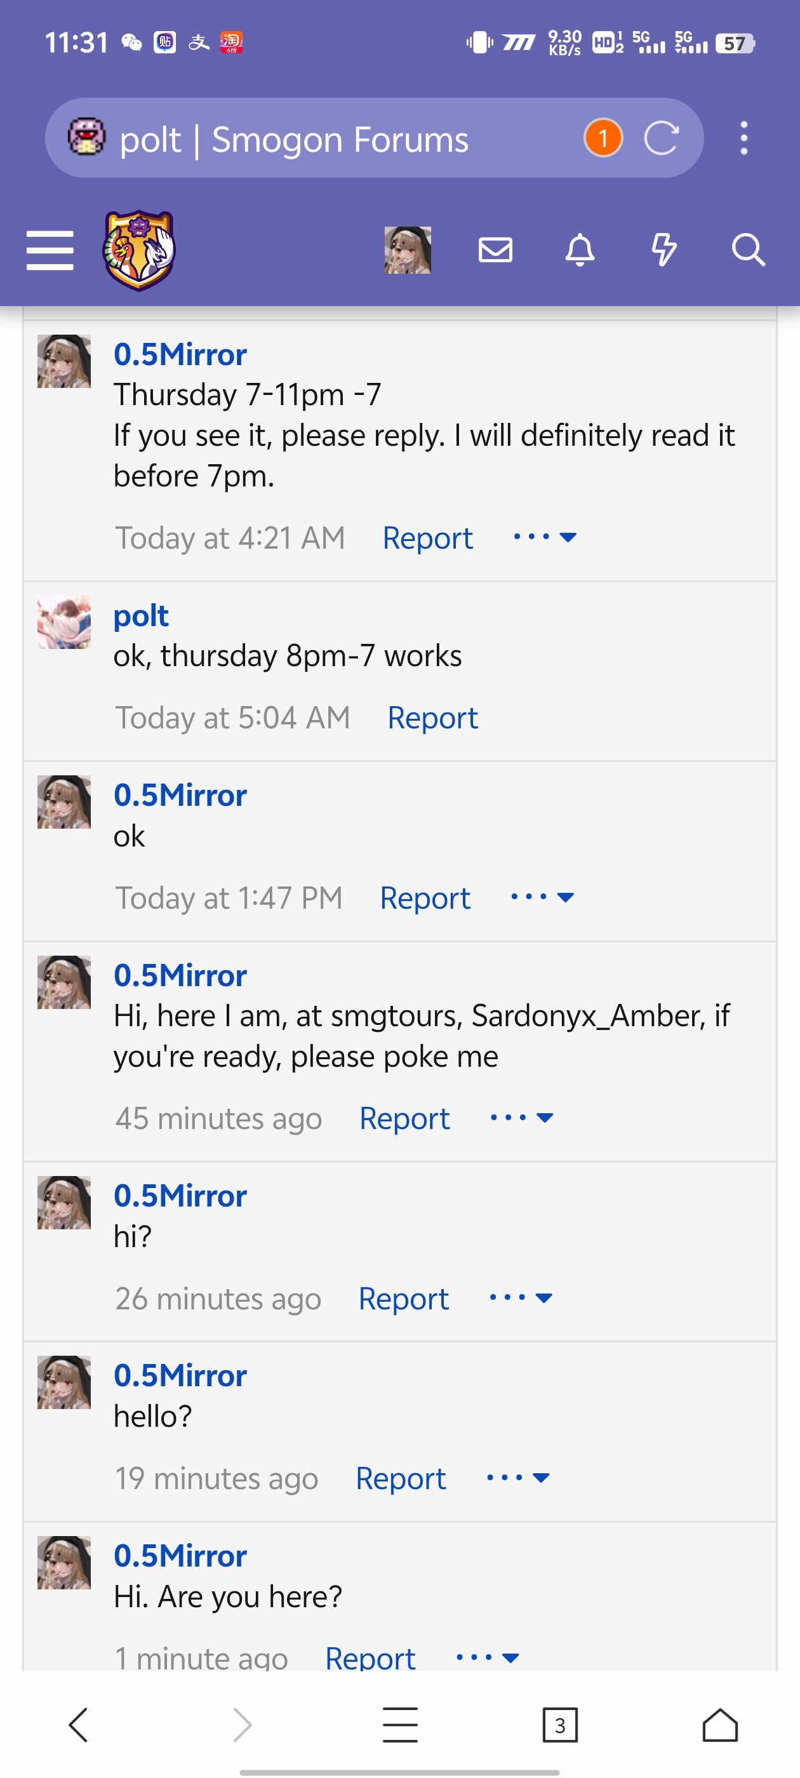Open the hamburger navigation menu
The height and width of the screenshot is (1778, 800).
tap(50, 250)
